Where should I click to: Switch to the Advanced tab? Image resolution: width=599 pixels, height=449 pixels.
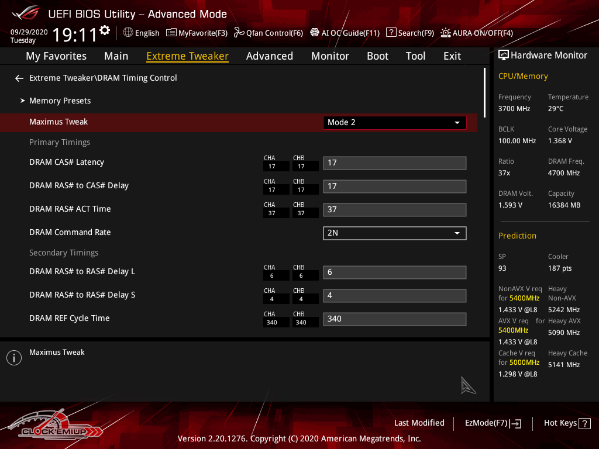(x=269, y=56)
